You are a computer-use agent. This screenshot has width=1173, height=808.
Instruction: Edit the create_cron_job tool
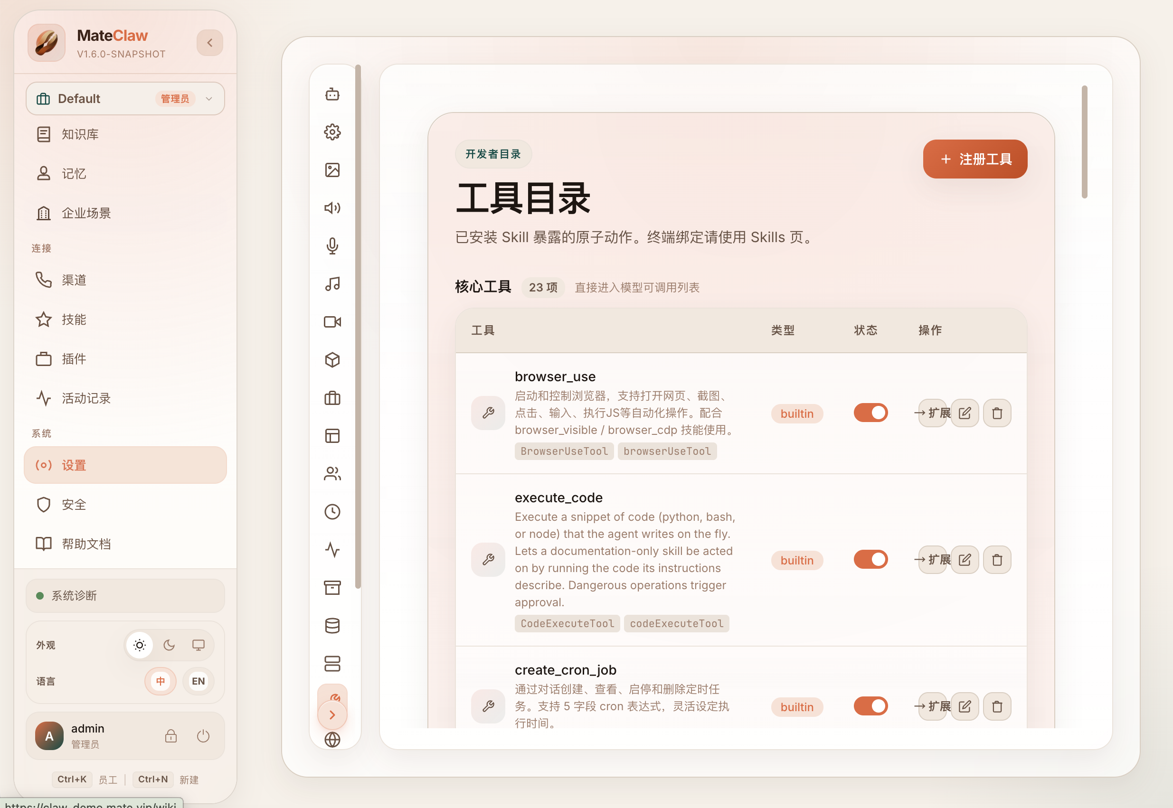coord(965,707)
